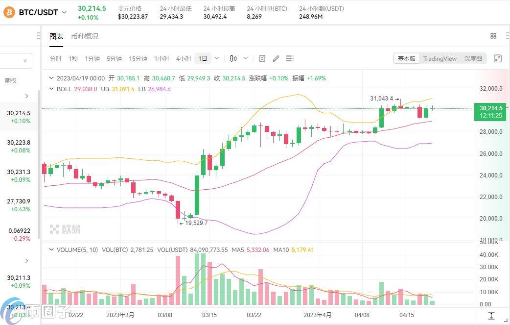The image size is (510, 325).
Task: Select the pencil drawing tool icon
Action: (x=276, y=59)
